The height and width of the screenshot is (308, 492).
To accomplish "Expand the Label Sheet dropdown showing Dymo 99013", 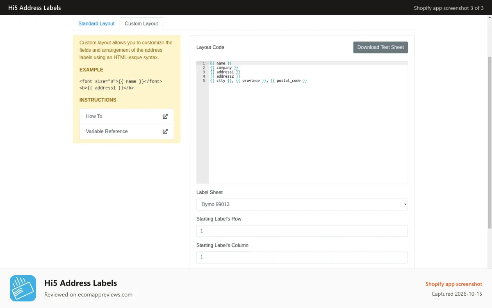I will click(x=302, y=205).
